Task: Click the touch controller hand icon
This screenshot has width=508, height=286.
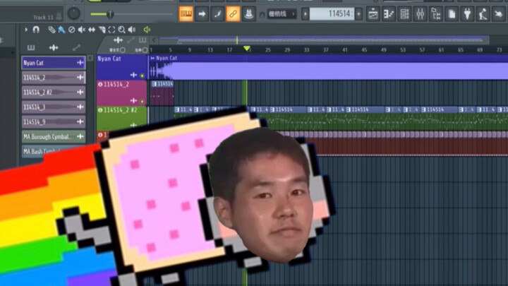Action: 498,14
